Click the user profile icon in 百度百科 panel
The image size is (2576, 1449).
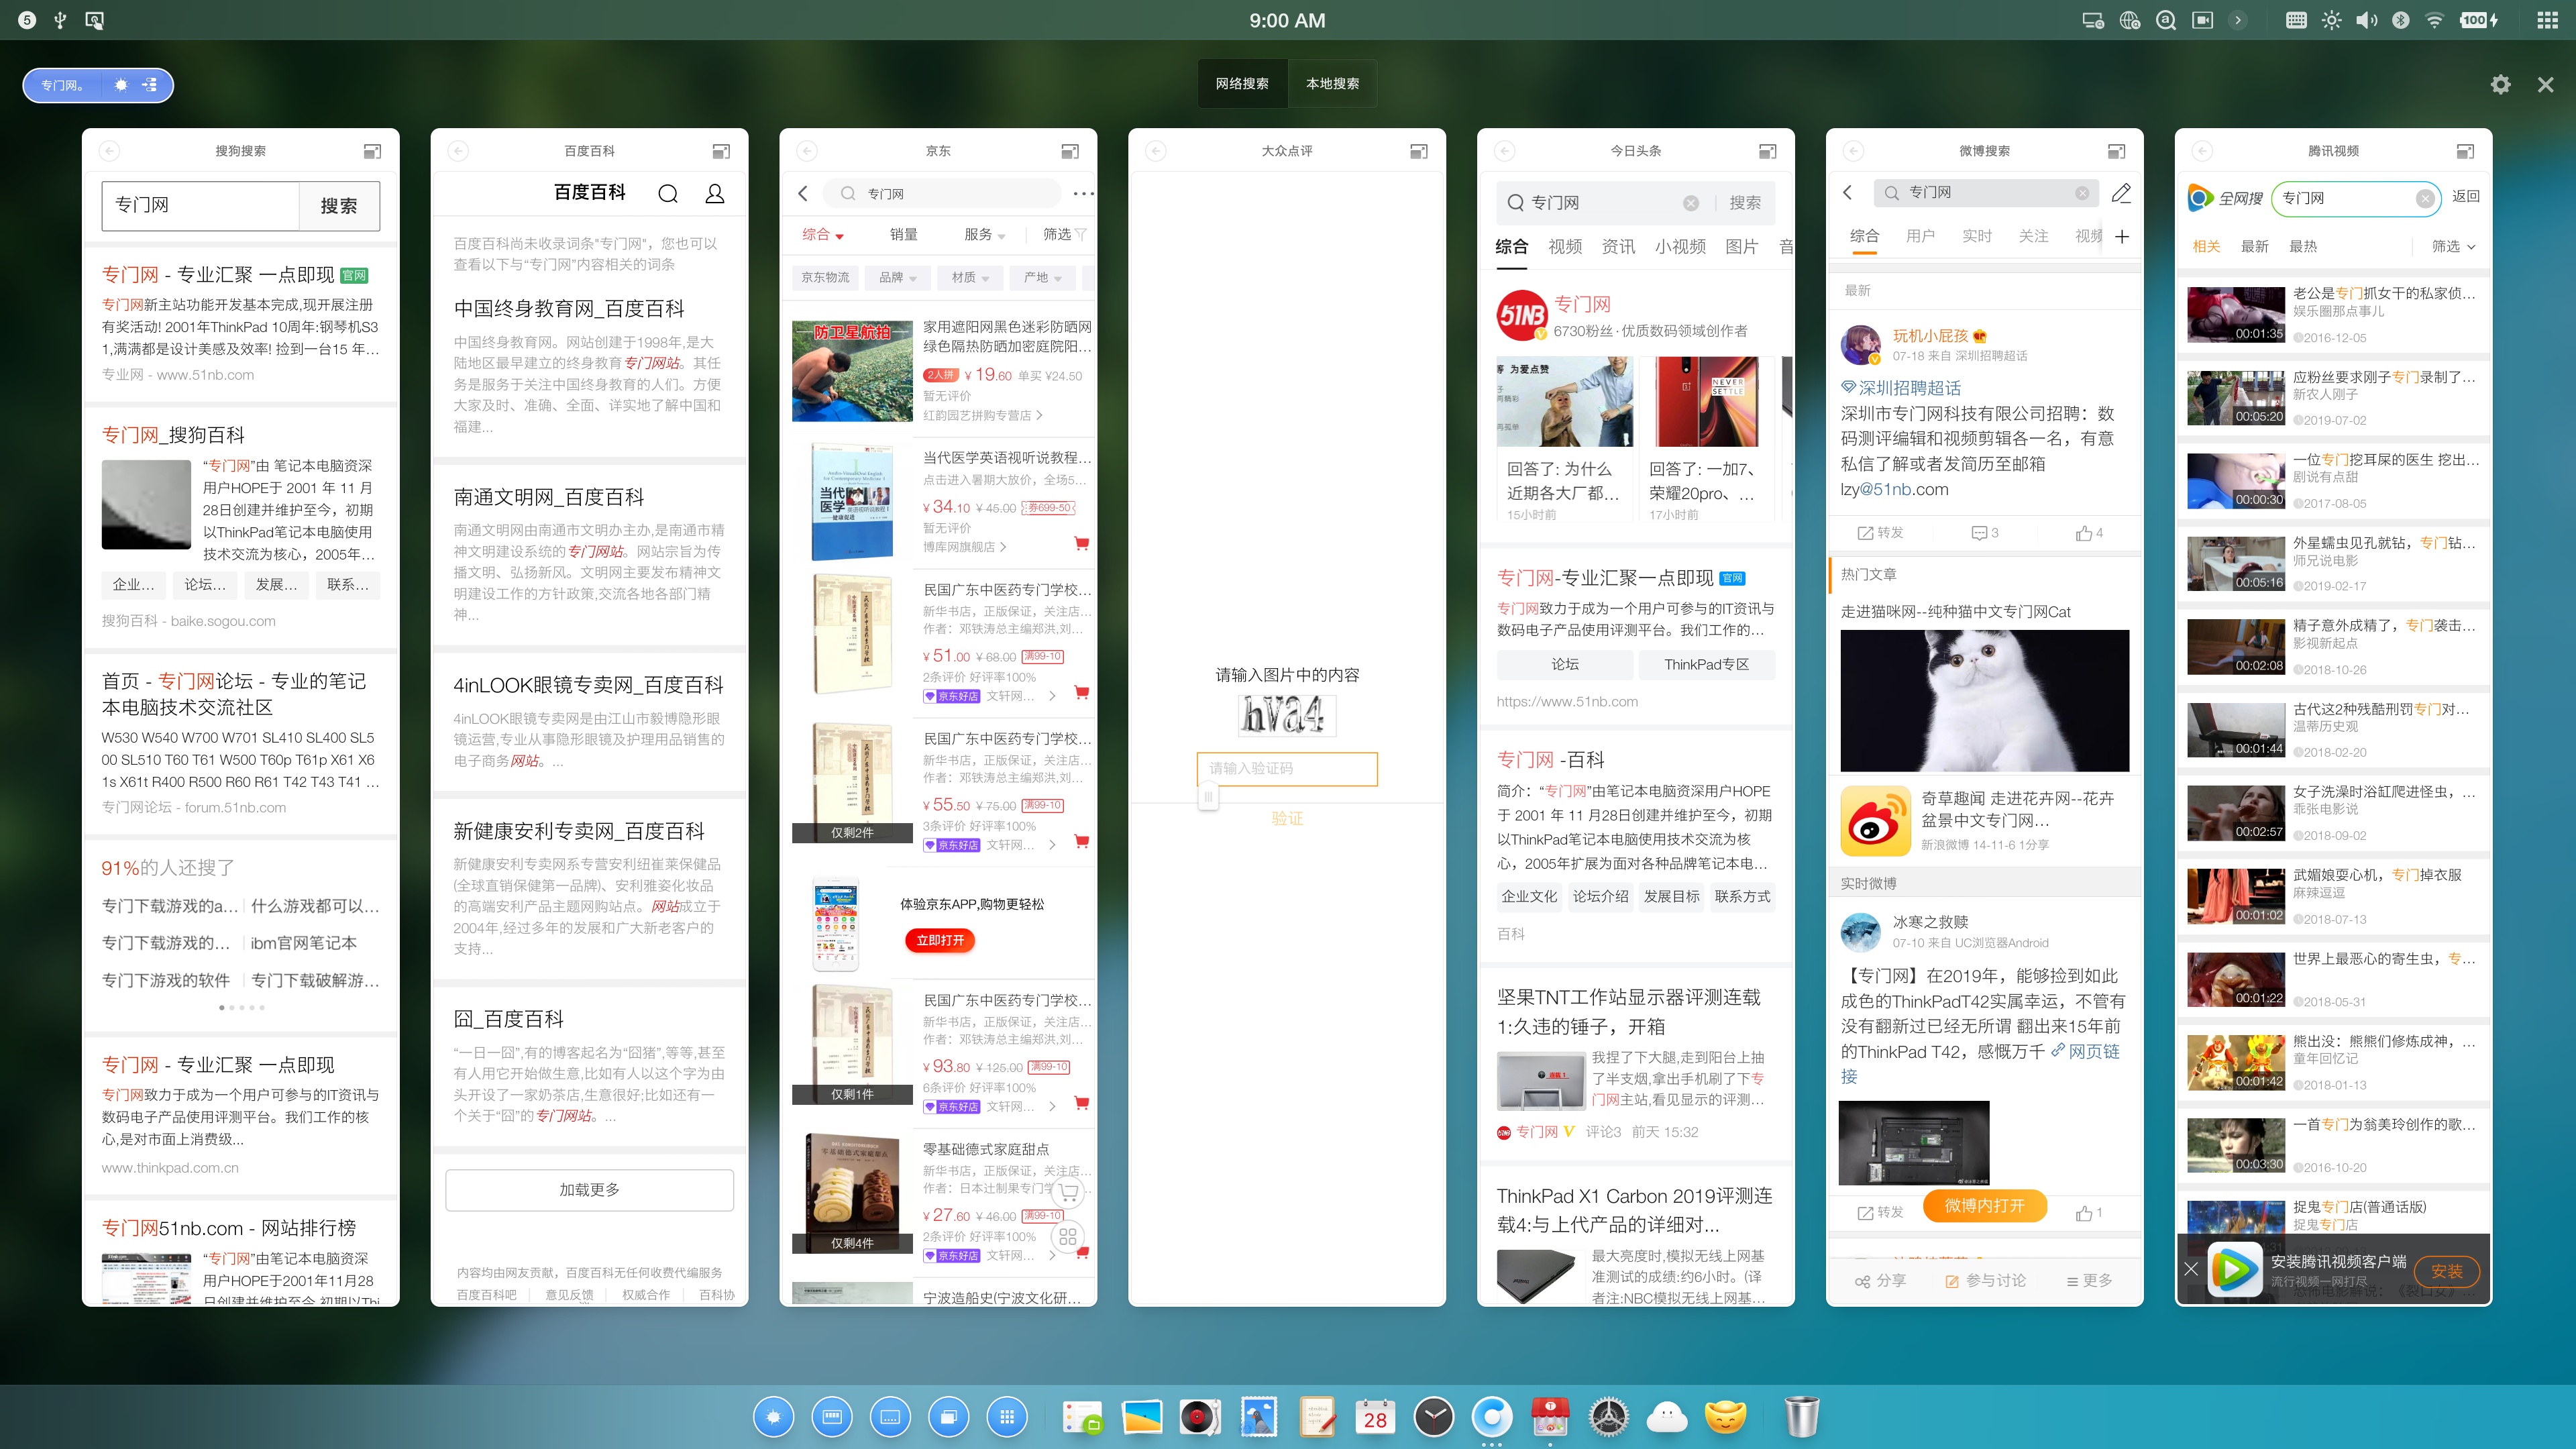714,193
